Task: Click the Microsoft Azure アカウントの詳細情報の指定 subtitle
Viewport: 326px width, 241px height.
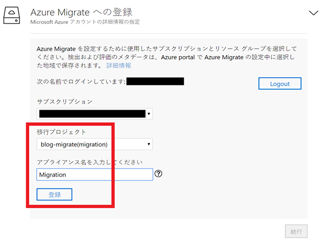Action: 85,22
